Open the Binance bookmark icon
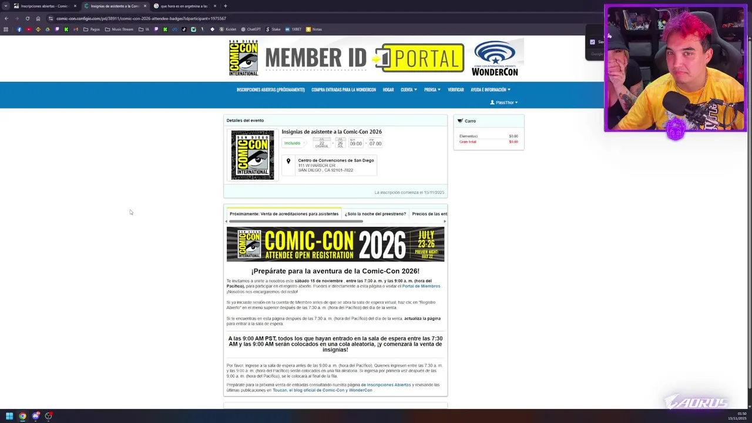The width and height of the screenshot is (752, 423). [x=38, y=29]
